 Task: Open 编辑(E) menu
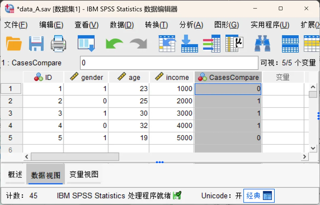[x=51, y=25]
